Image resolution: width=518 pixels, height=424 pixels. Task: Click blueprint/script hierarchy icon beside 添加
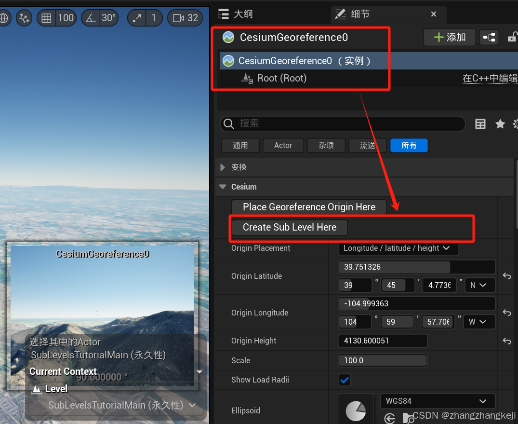[x=489, y=37]
